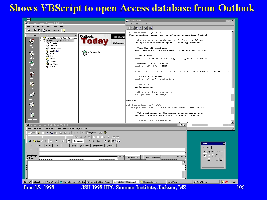This screenshot has height=200, width=267.
Task: Select the ListBox control in the Toolbox
Action: click(x=221, y=152)
